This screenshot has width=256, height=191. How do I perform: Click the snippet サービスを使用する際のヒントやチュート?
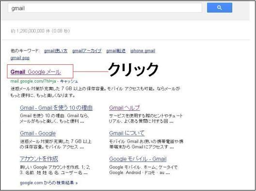tap(146, 118)
